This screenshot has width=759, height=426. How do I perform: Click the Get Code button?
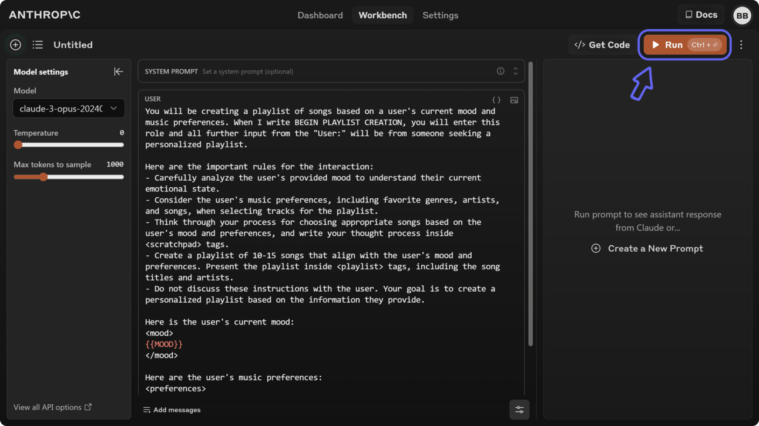(602, 45)
